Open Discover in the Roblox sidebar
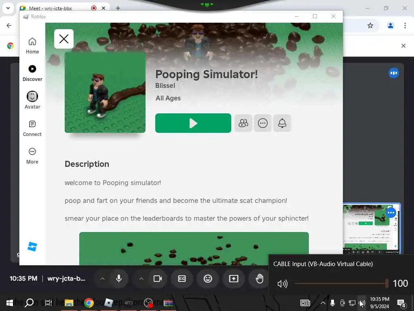 (32, 73)
